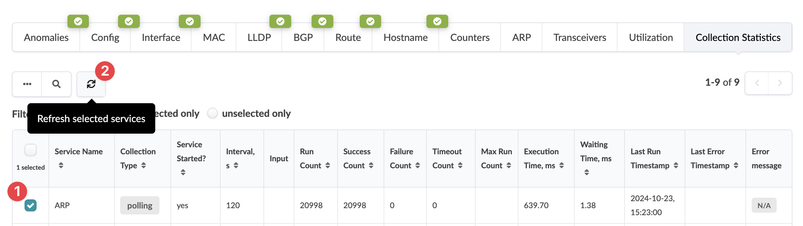The width and height of the screenshot is (803, 226).
Task: Sort by Service Name column arrows
Action: (61, 165)
